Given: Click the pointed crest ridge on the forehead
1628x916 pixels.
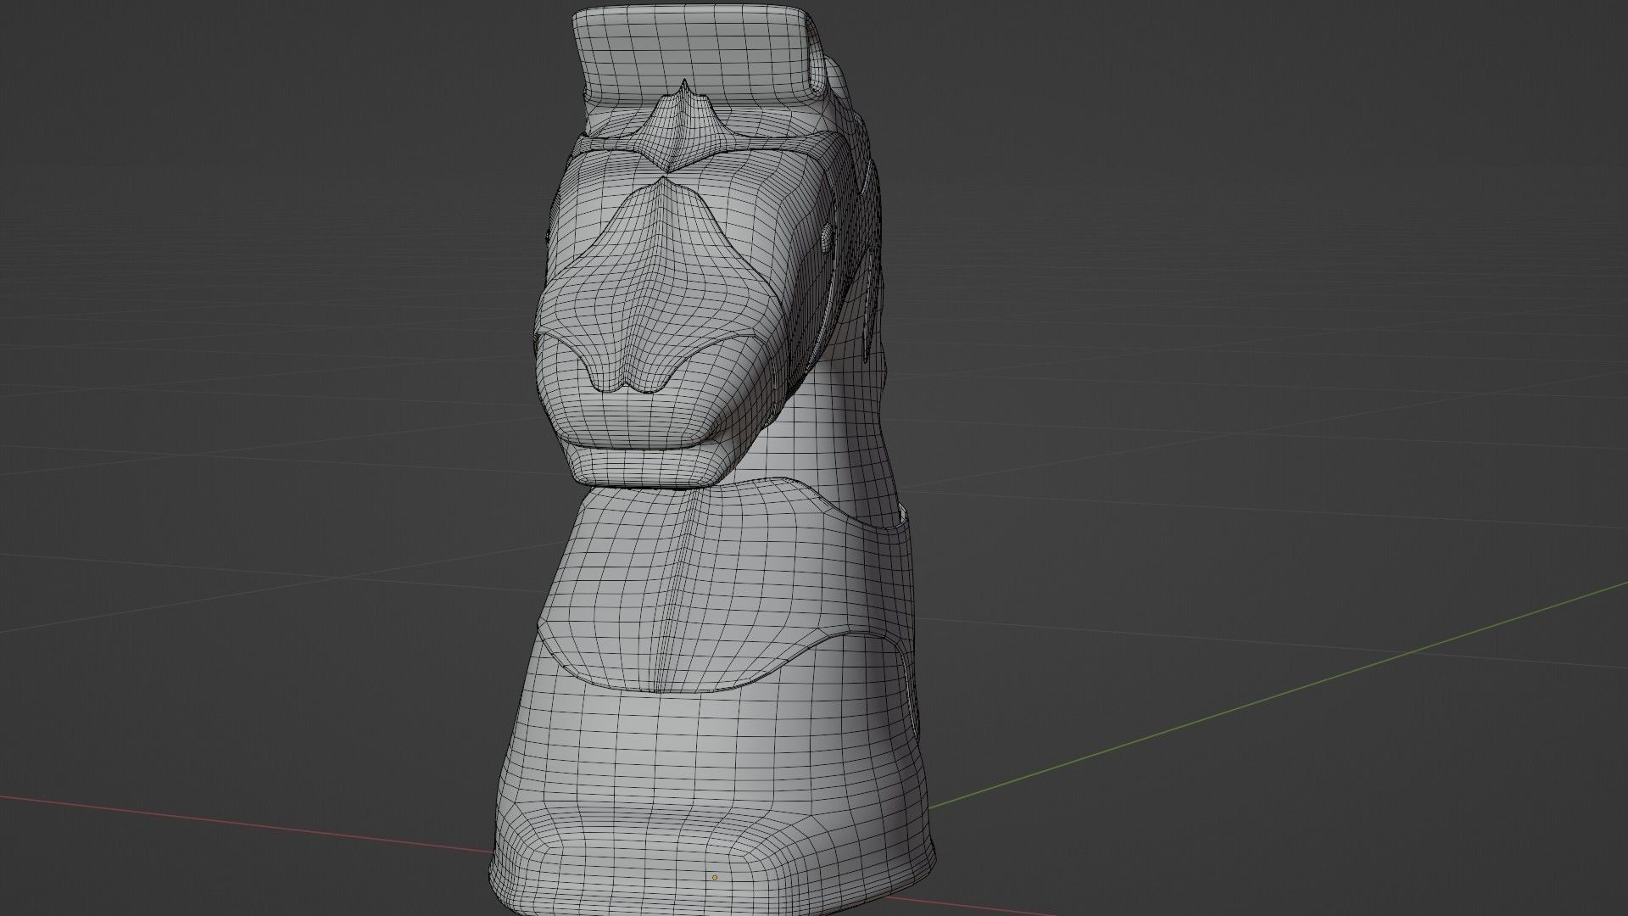Looking at the screenshot, I should [683, 127].
